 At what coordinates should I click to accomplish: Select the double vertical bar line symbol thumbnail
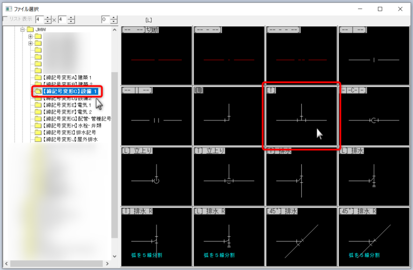coord(156,116)
